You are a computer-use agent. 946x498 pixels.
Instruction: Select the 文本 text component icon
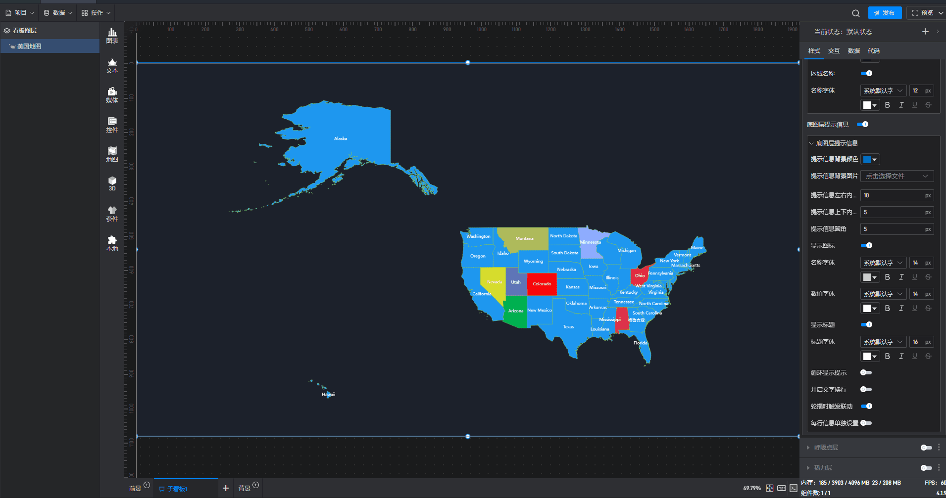(112, 65)
